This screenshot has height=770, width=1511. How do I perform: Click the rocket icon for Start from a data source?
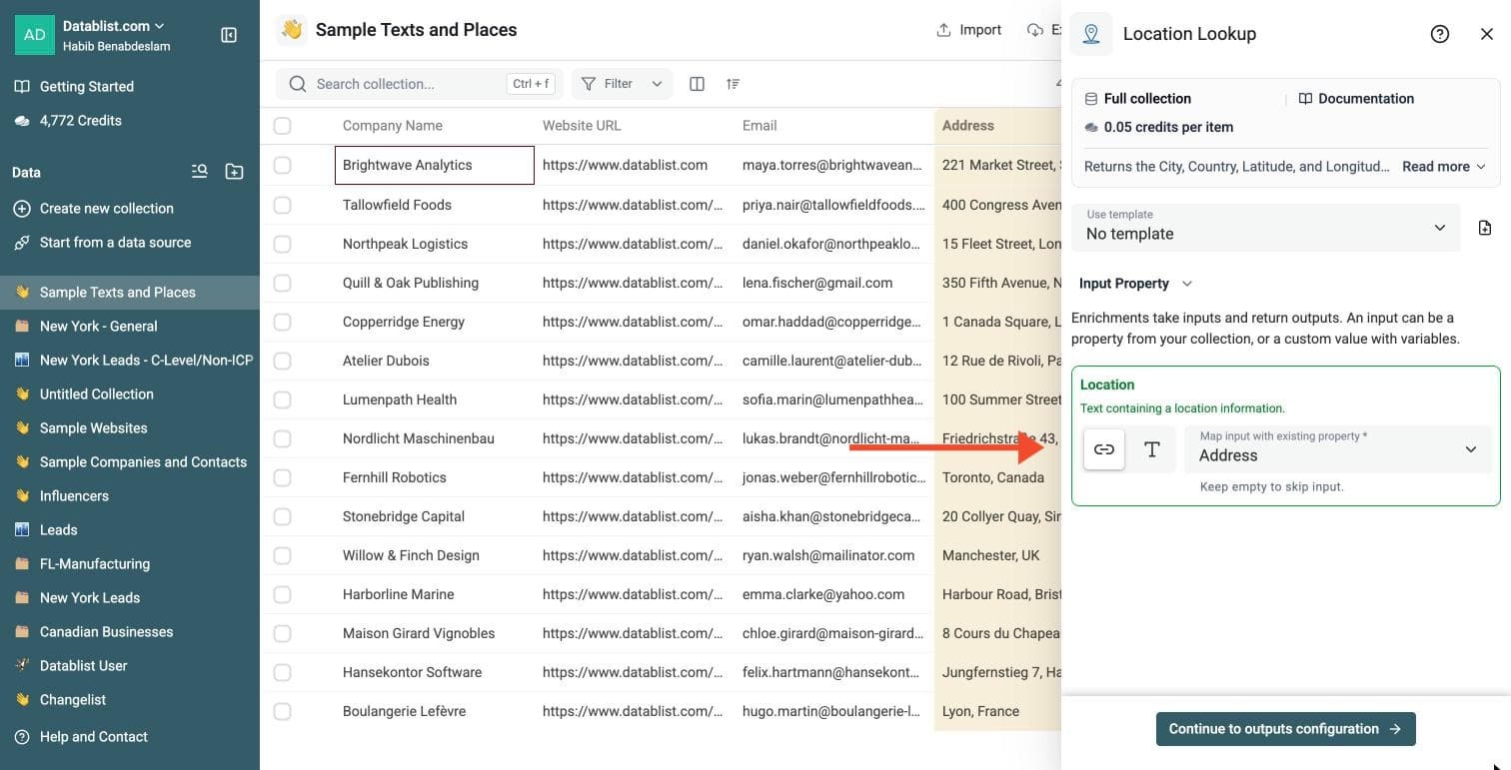tap(22, 243)
